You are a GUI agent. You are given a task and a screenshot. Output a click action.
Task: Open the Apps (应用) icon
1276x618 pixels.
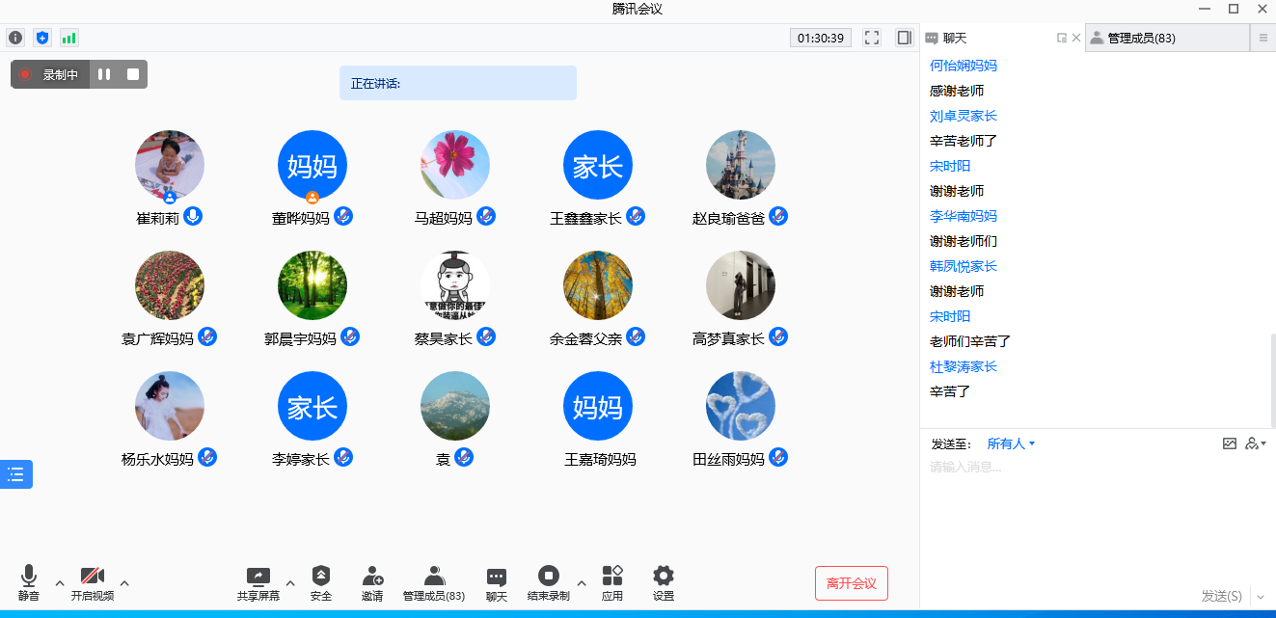tap(612, 582)
